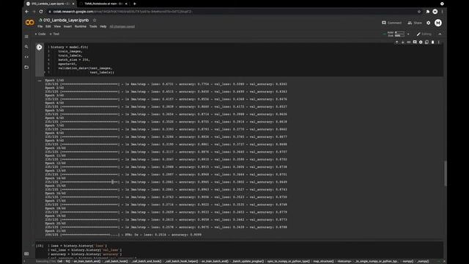Add a new Text cell

[x=54, y=34]
